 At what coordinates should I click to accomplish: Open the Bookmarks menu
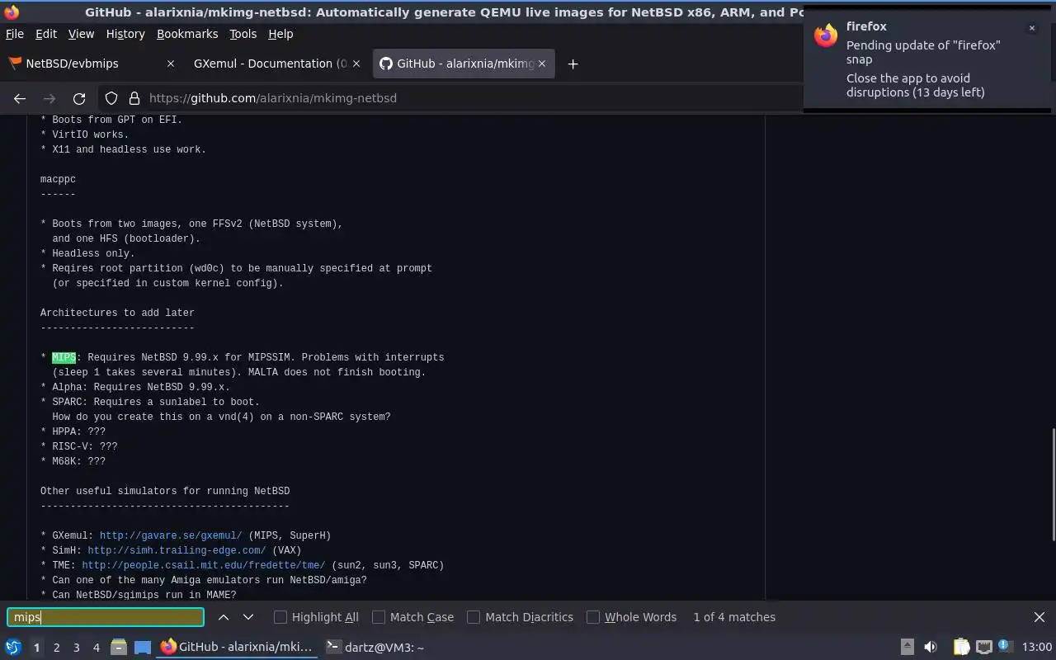[187, 34]
